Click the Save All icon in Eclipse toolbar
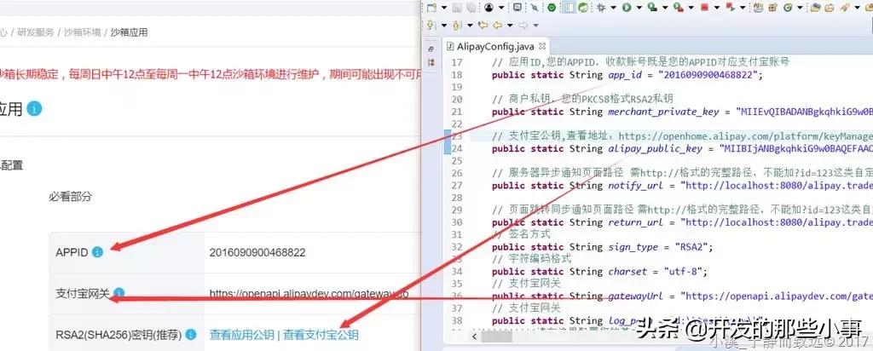 point(471,7)
